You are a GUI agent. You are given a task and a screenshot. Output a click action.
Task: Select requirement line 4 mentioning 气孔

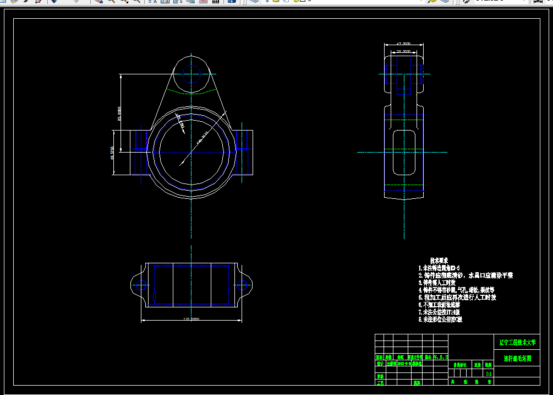click(456, 290)
